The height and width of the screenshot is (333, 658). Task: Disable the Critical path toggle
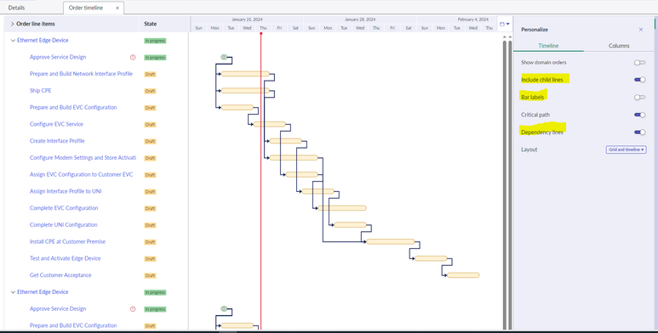(639, 115)
